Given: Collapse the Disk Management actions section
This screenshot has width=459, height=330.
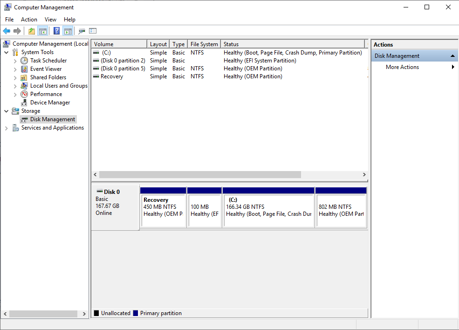Looking at the screenshot, I should tap(452, 56).
